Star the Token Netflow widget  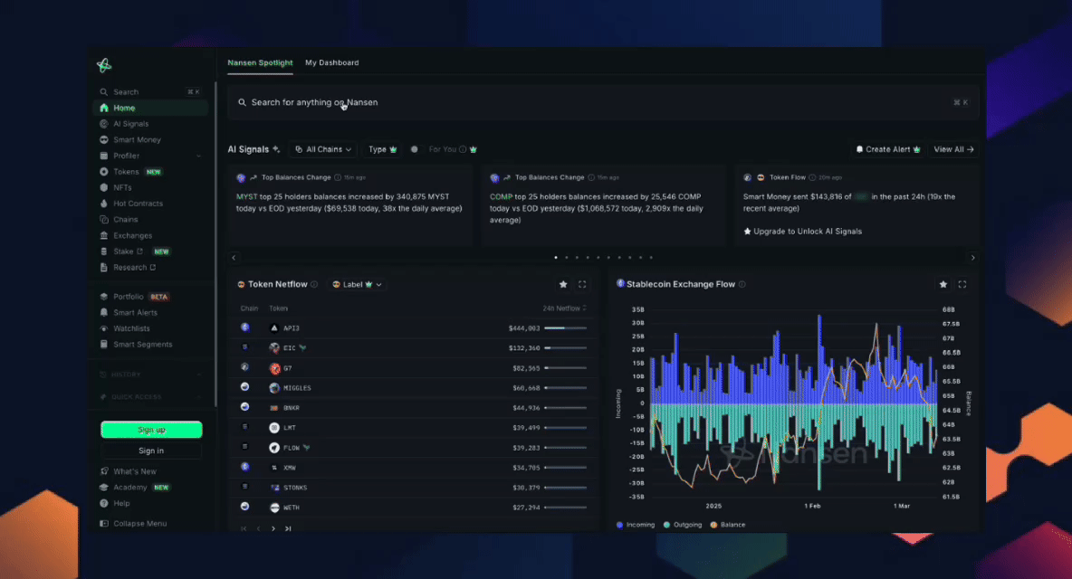[x=563, y=284]
